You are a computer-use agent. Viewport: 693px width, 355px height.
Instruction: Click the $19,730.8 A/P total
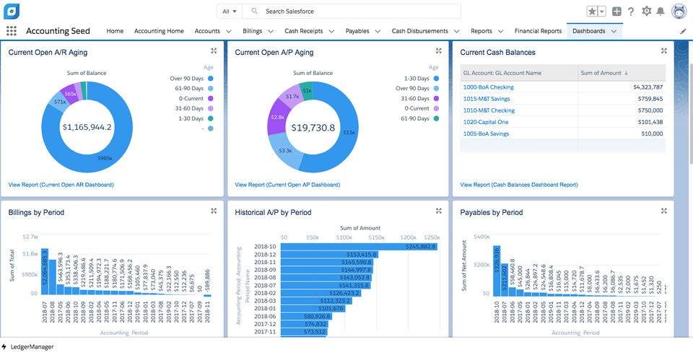(313, 128)
